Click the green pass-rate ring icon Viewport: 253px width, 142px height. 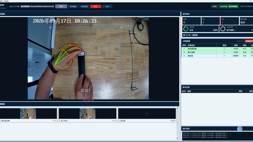click(186, 29)
